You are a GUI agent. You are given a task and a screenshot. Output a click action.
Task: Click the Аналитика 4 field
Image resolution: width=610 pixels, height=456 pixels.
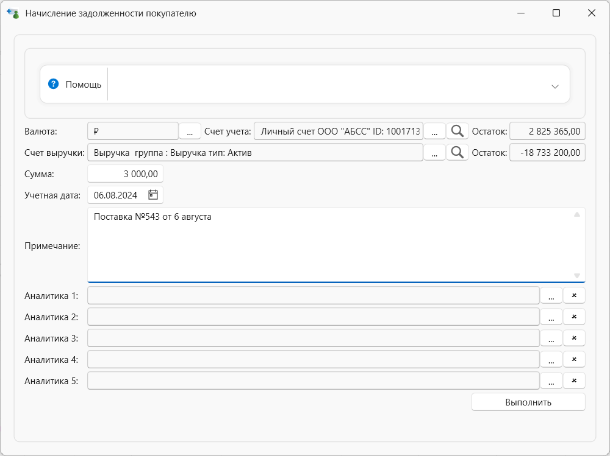(x=314, y=360)
